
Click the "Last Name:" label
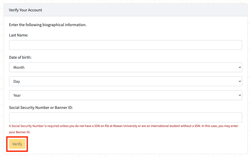click(x=18, y=35)
